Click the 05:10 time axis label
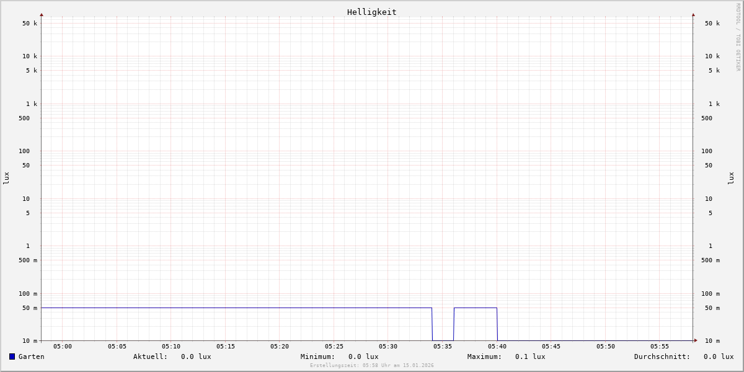The height and width of the screenshot is (372, 744). pyautogui.click(x=171, y=347)
